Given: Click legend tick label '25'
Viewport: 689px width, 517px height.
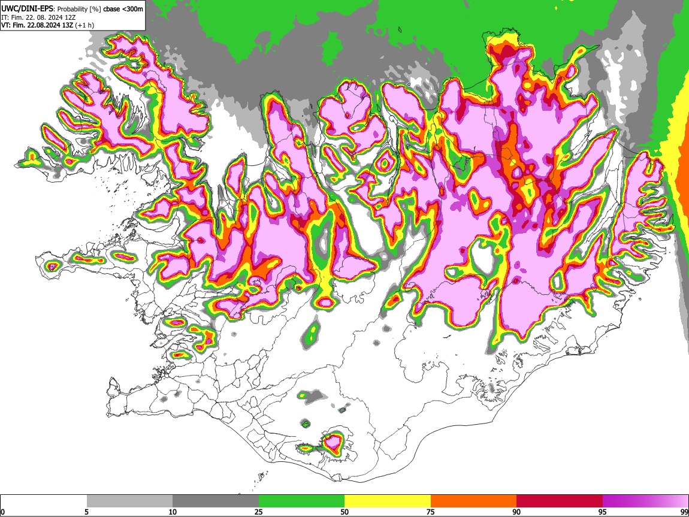Looking at the screenshot, I should (259, 512).
